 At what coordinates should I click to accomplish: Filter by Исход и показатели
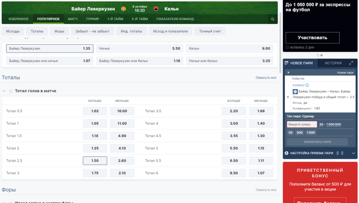[x=171, y=31]
